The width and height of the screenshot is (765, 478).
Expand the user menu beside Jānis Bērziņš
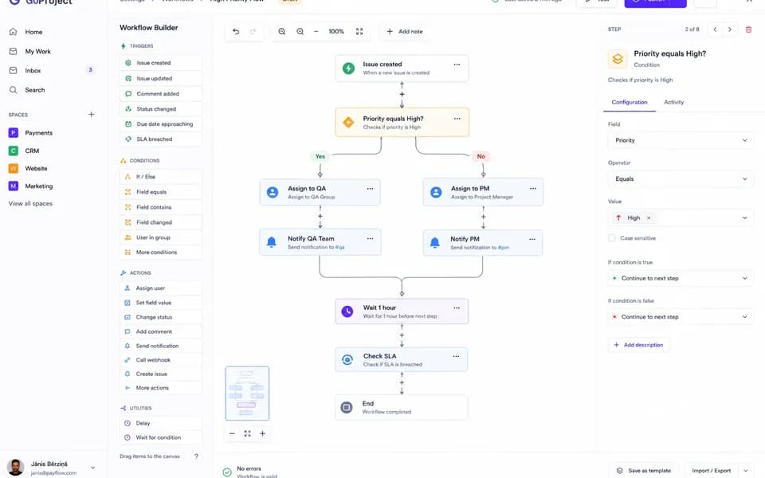(x=92, y=468)
